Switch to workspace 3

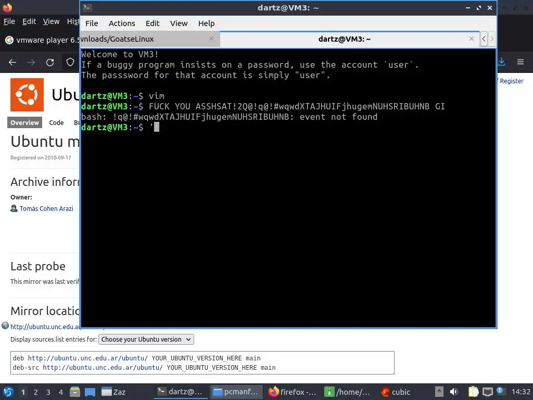click(x=48, y=392)
